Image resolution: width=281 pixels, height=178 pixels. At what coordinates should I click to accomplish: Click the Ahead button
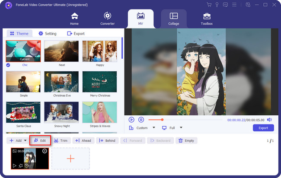83,140
